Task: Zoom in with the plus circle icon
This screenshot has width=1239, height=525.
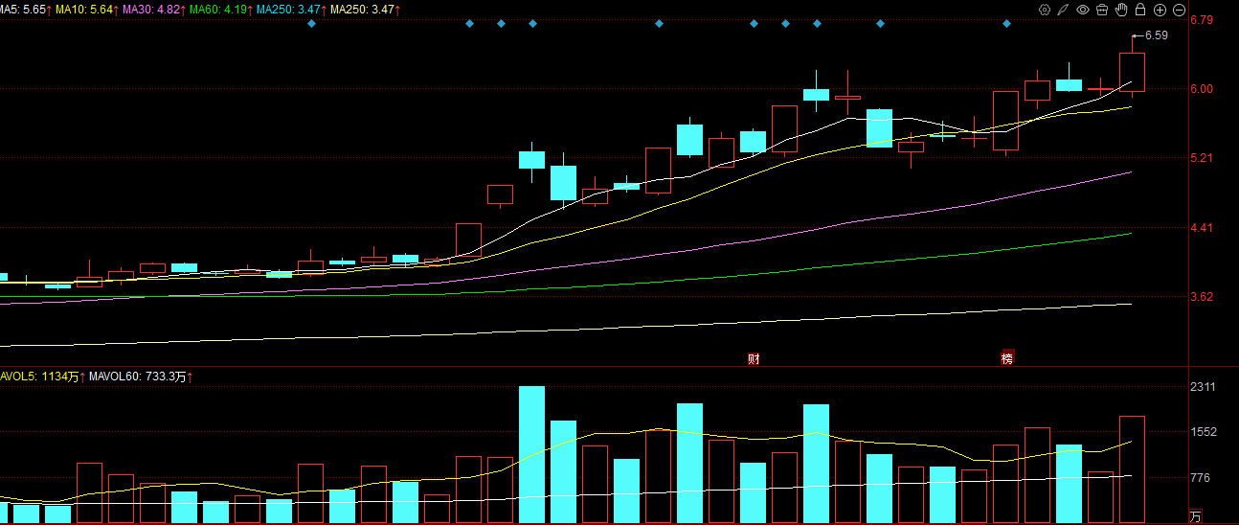Action: click(1160, 10)
